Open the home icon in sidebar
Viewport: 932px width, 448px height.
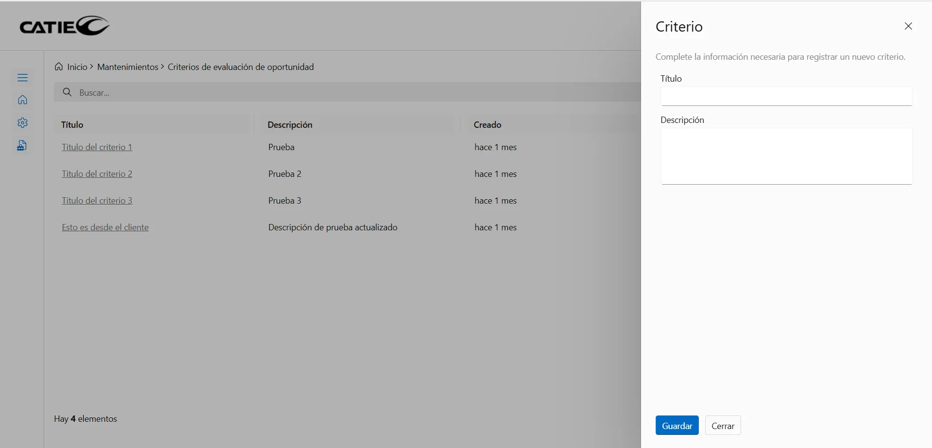[22, 100]
